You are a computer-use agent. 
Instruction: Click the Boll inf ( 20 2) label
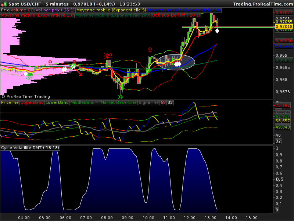pyautogui.click(x=186, y=15)
